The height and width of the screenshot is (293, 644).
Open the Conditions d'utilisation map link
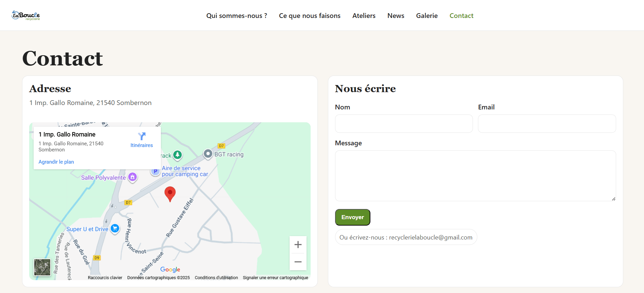pyautogui.click(x=216, y=278)
